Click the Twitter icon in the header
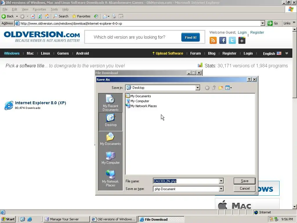 click(x=232, y=40)
